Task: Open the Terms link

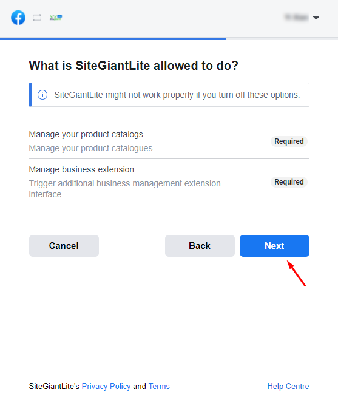Action: click(159, 386)
